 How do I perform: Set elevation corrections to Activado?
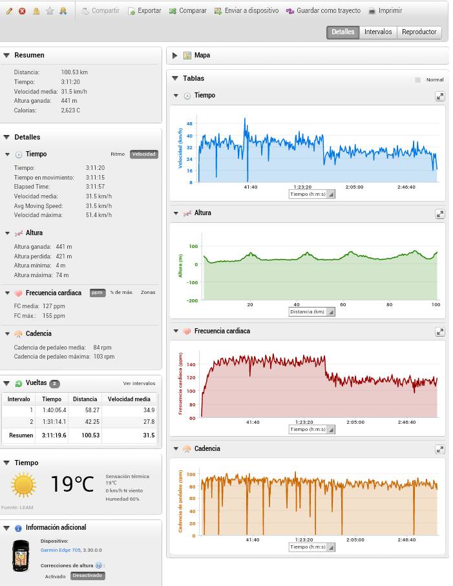point(55,576)
